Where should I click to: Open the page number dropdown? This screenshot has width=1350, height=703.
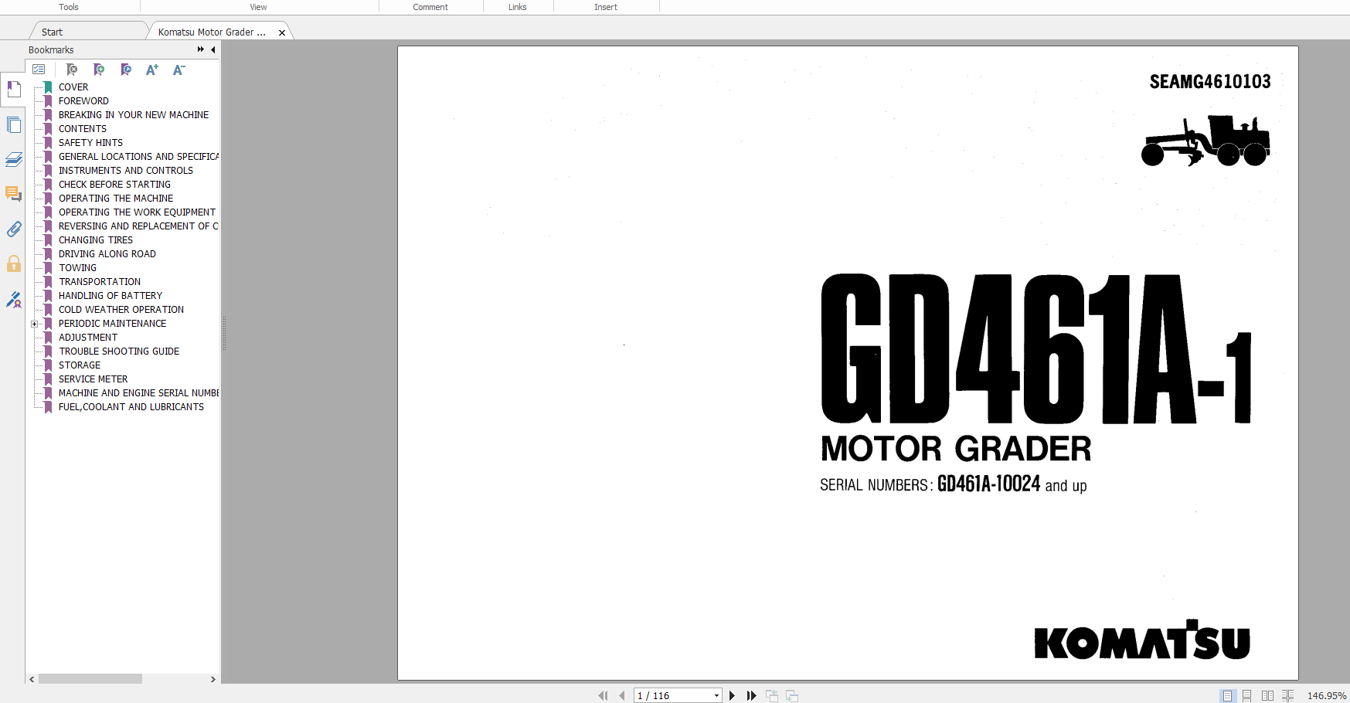point(716,696)
